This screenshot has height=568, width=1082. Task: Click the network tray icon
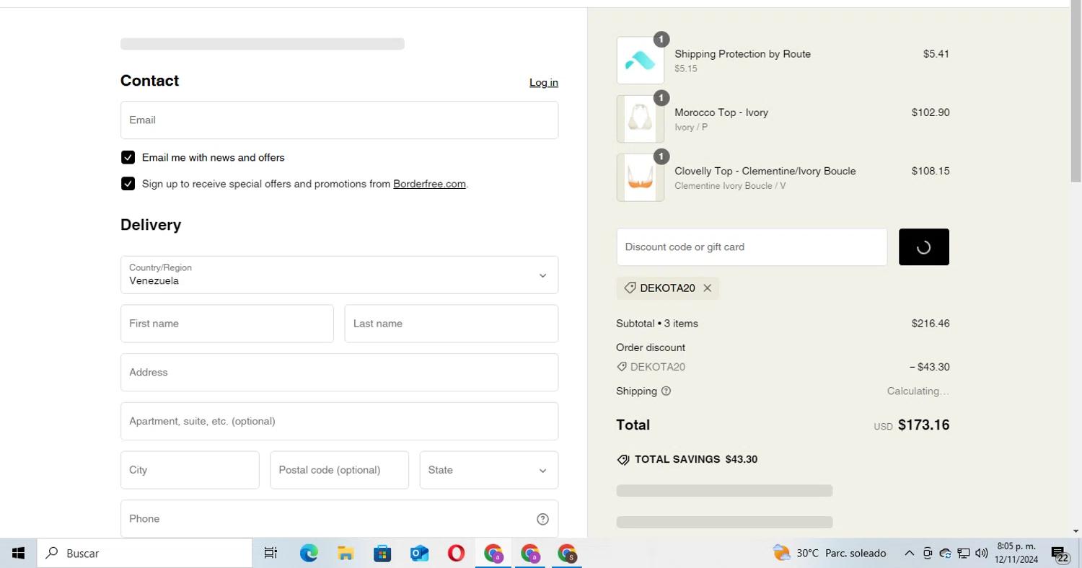[x=963, y=554]
